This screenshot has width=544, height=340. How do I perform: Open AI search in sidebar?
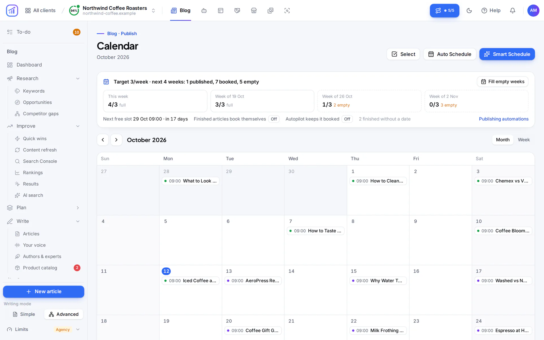(33, 195)
